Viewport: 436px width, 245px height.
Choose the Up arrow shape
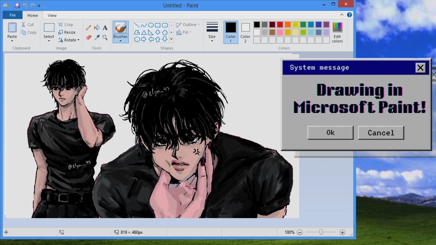click(x=158, y=39)
